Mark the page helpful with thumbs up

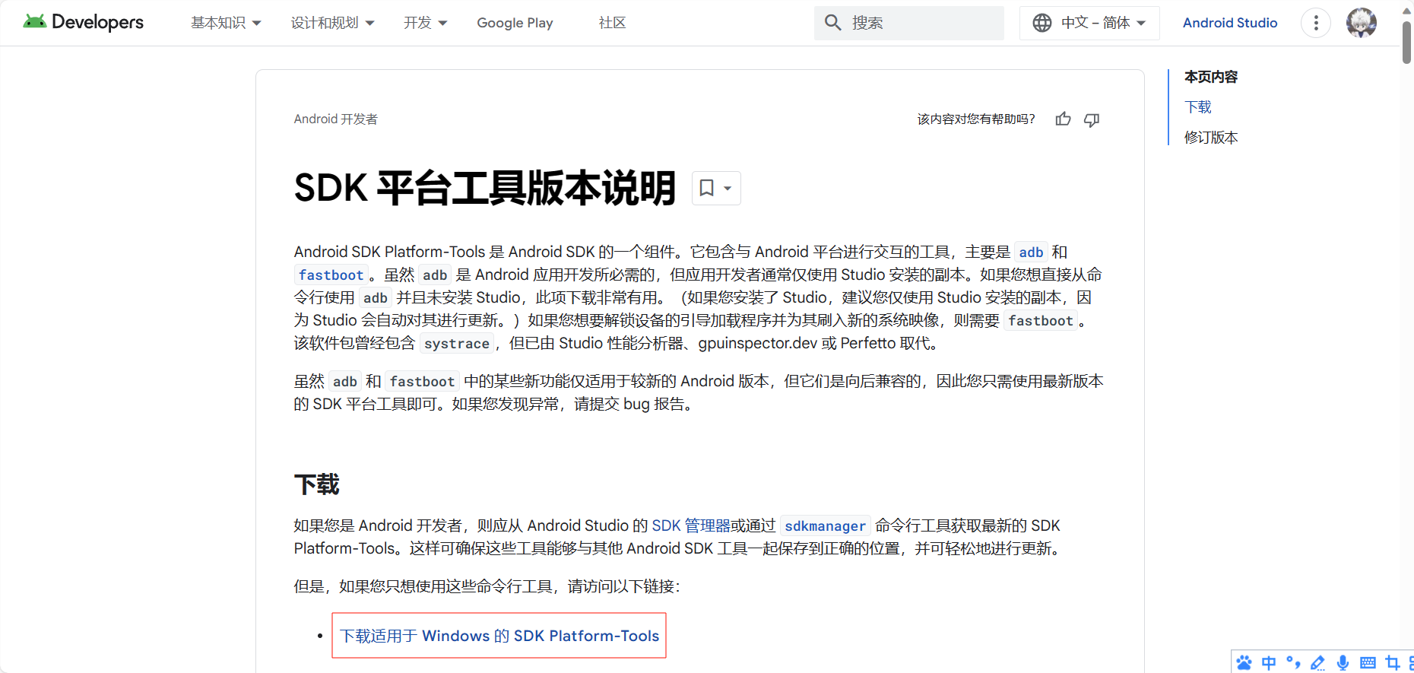click(x=1063, y=119)
